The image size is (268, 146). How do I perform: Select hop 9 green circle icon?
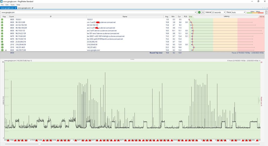click(2, 42)
